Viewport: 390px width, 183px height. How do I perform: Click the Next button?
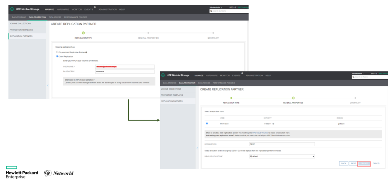click(353, 164)
